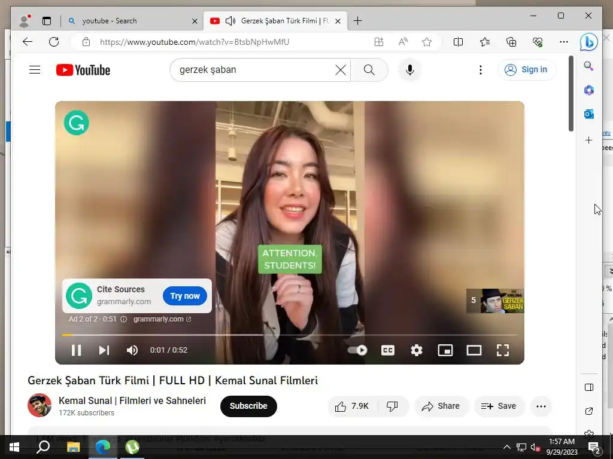Mute the player volume speaker icon
The width and height of the screenshot is (613, 459).
point(132,350)
